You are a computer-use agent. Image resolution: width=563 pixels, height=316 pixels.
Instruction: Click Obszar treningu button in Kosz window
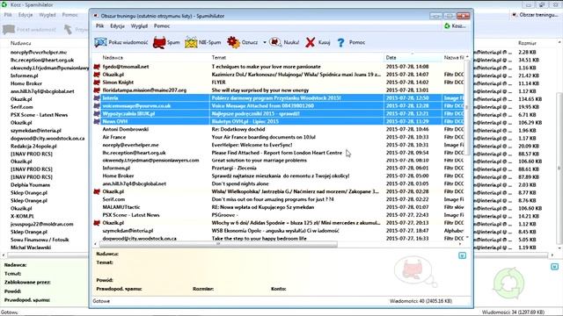click(x=535, y=15)
